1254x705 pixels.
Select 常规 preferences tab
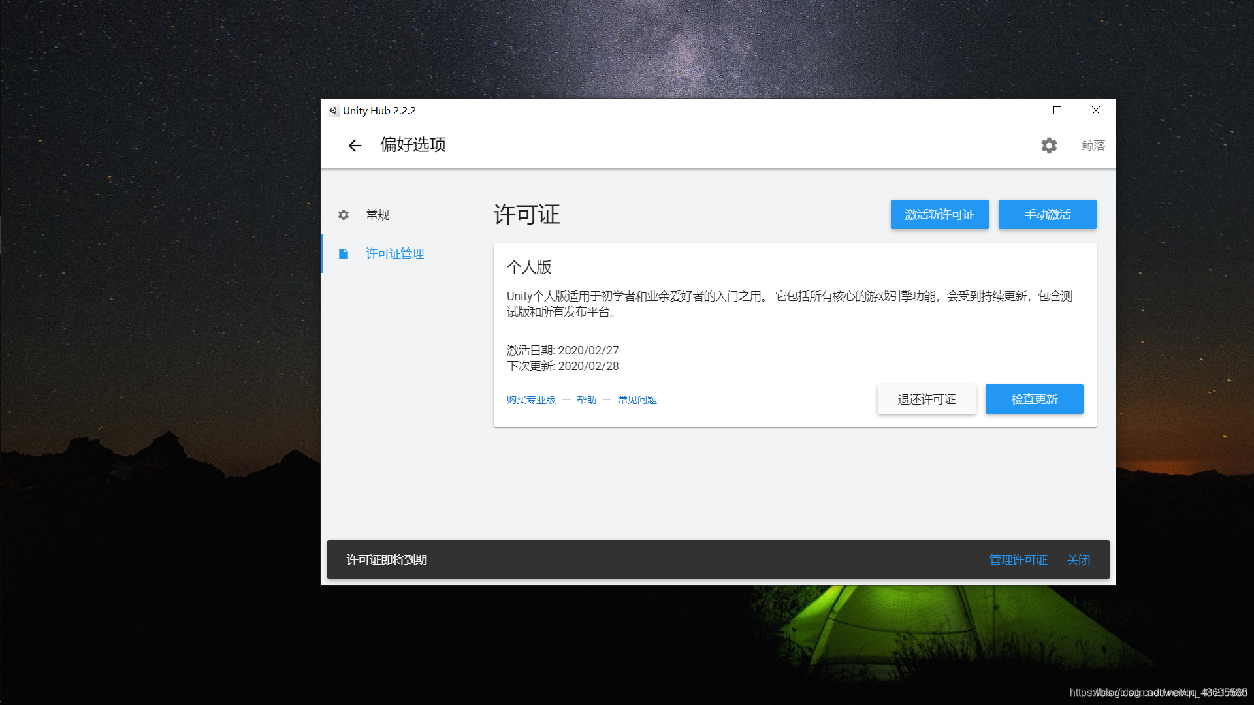[378, 215]
